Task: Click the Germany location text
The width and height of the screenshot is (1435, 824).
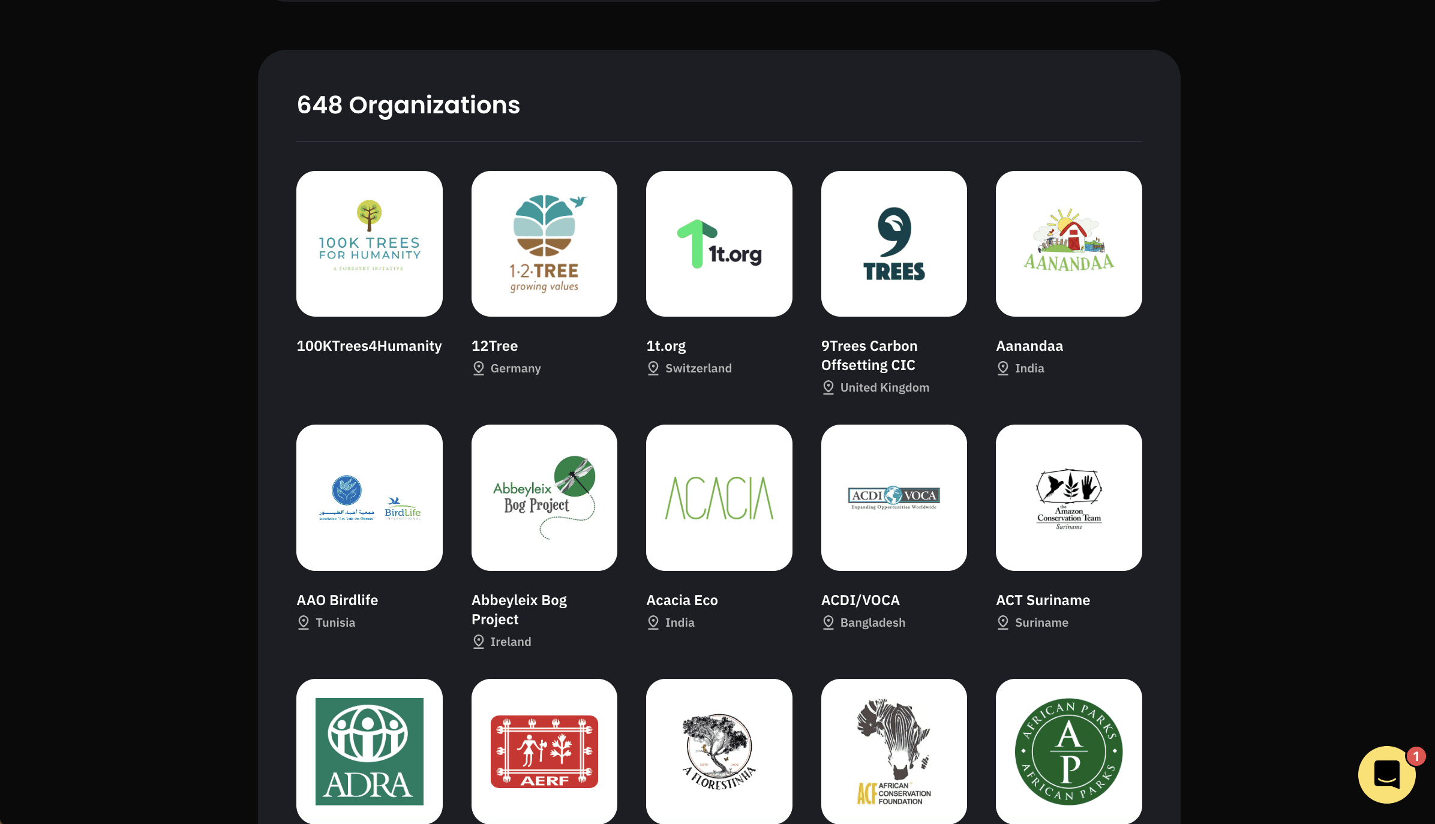Action: pyautogui.click(x=516, y=368)
